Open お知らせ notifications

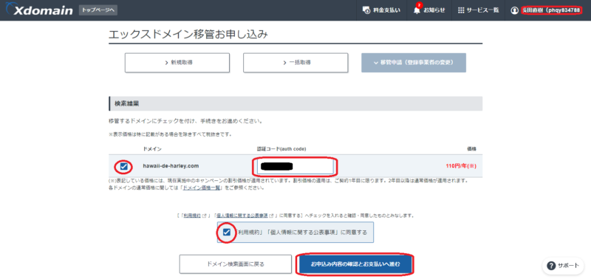[429, 10]
